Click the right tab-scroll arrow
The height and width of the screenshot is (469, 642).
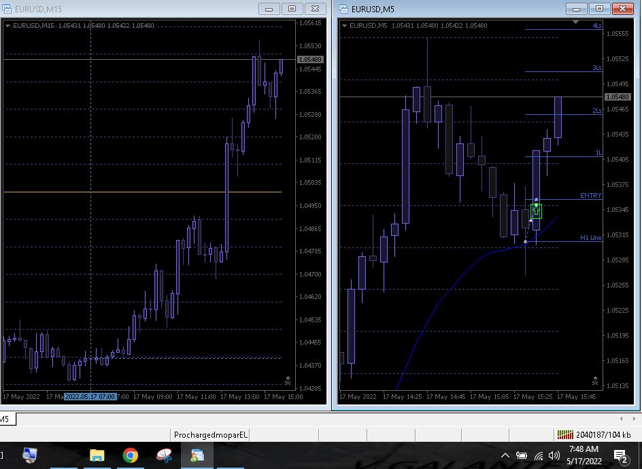(x=634, y=419)
